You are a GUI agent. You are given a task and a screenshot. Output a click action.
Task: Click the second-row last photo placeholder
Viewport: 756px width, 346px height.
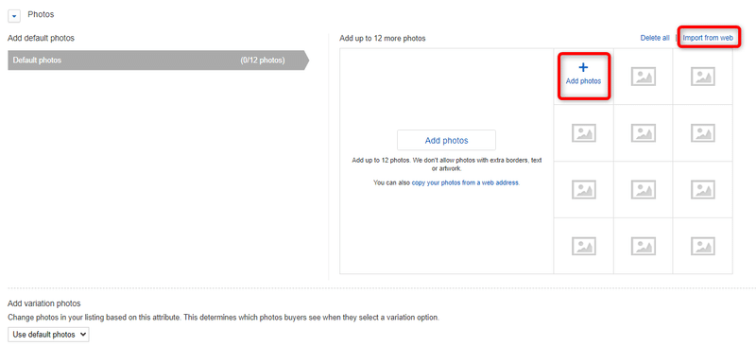(x=703, y=132)
